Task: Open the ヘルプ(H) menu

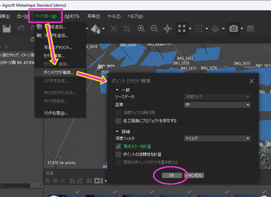Action: (135, 16)
